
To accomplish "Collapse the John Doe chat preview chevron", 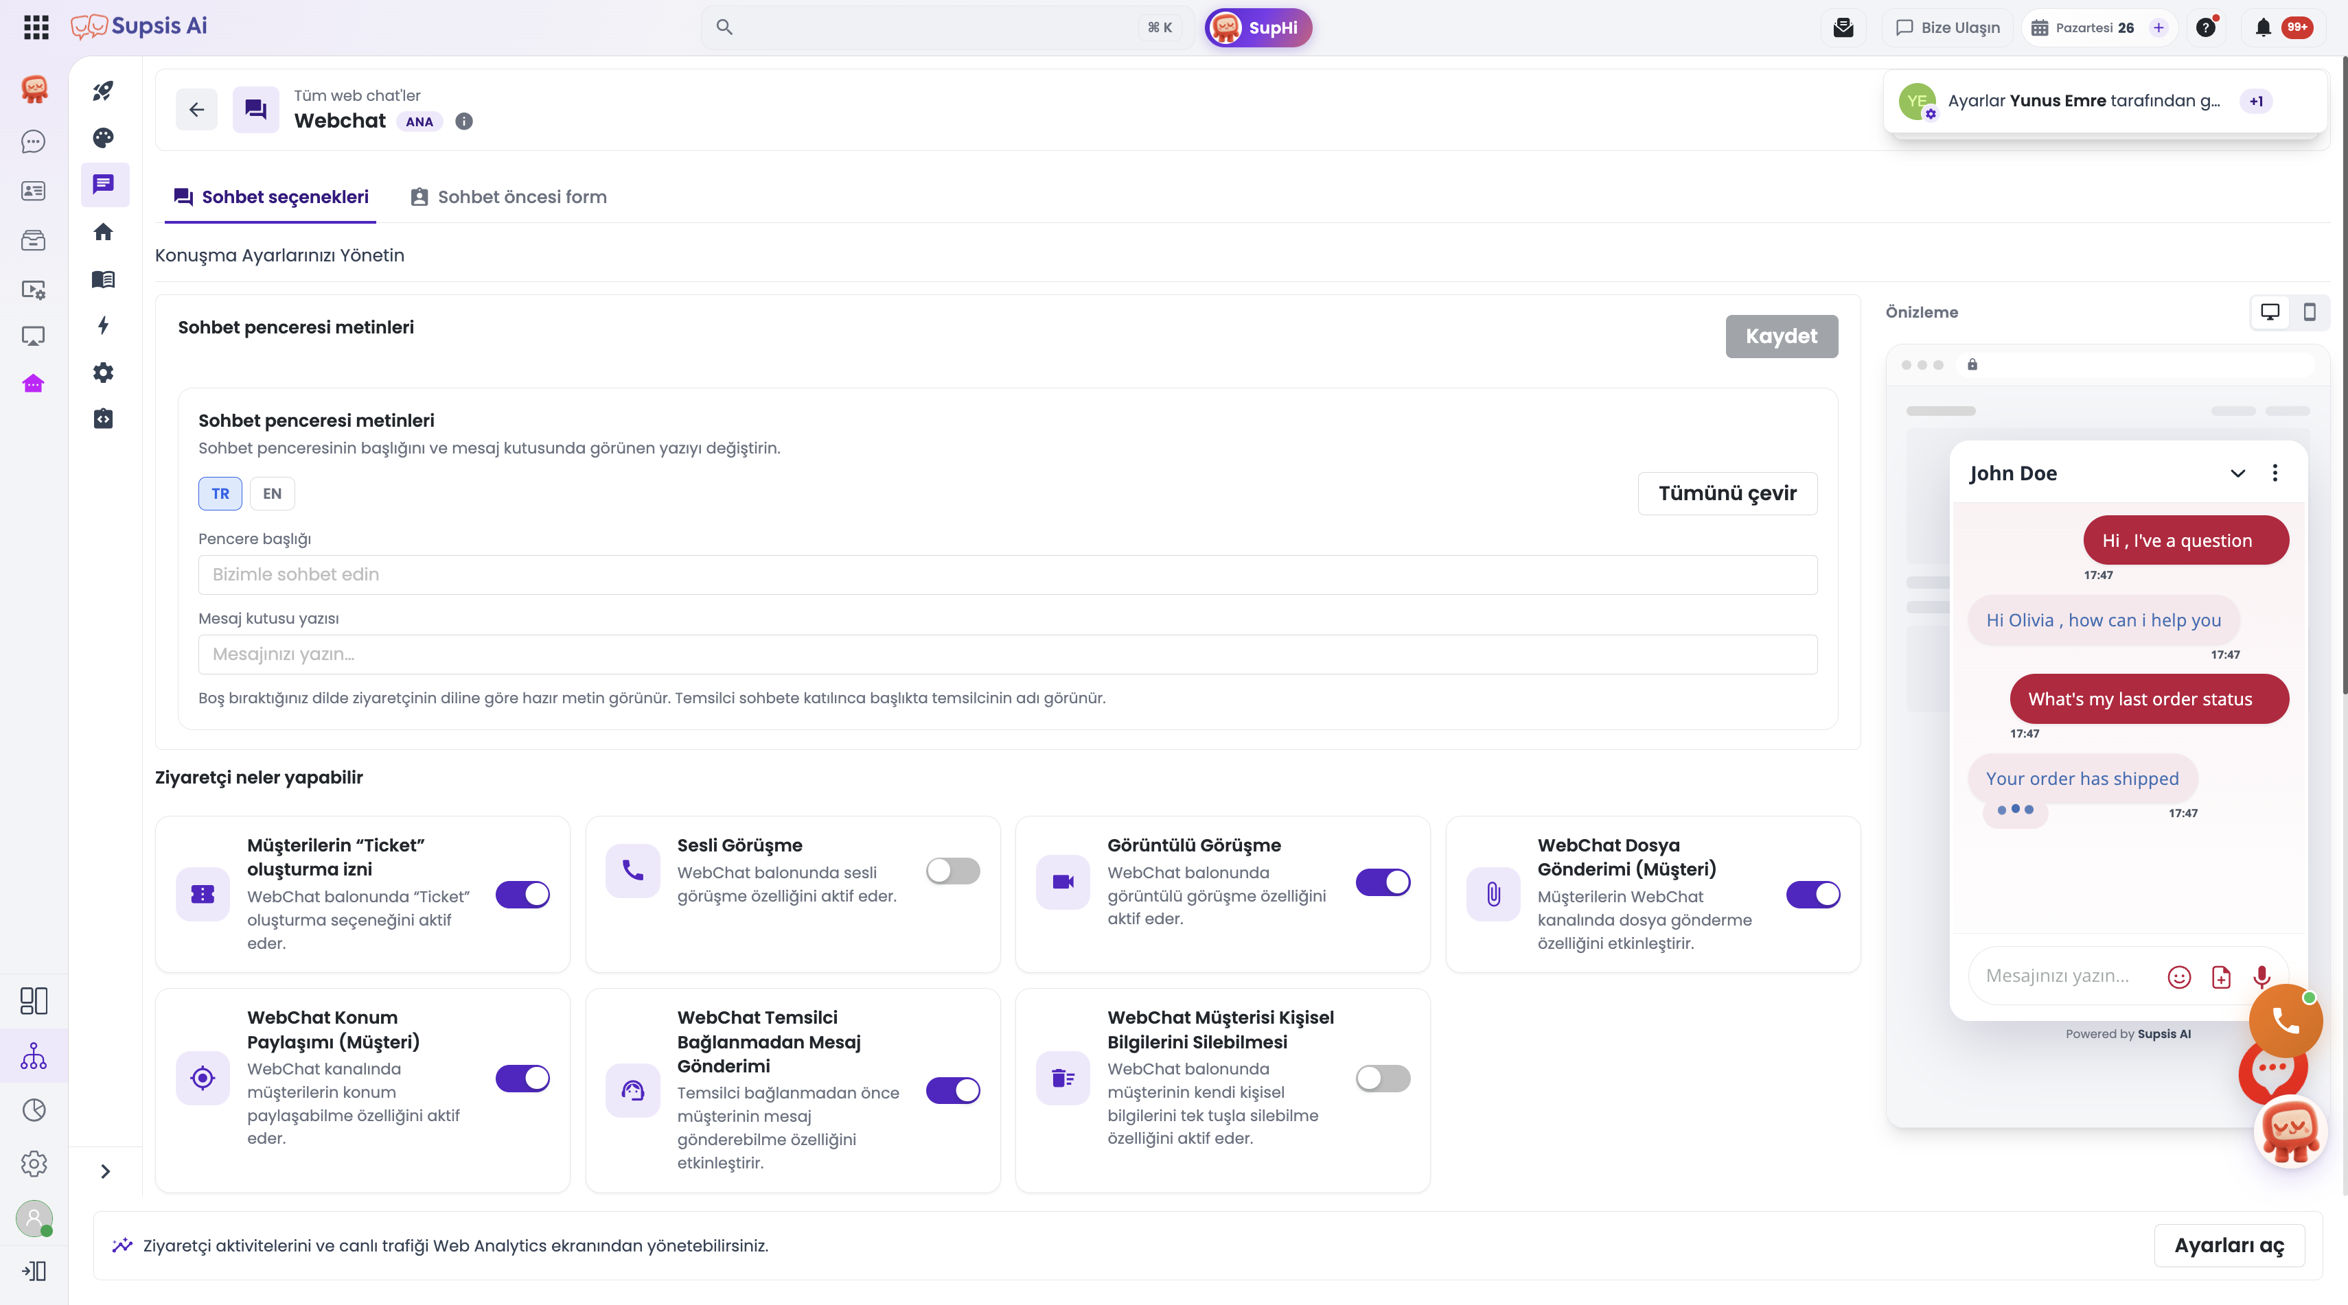I will [2237, 473].
